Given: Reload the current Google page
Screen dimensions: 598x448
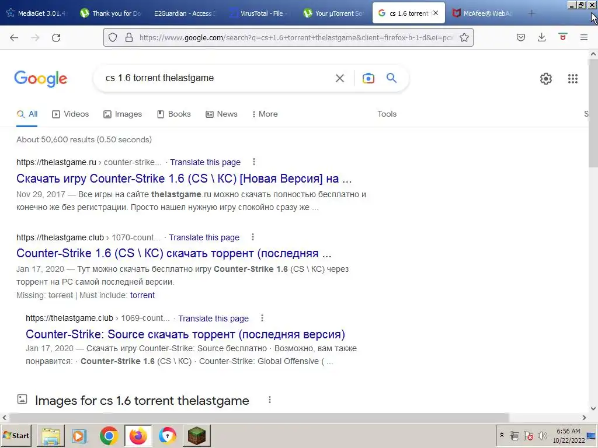Looking at the screenshot, I should (56, 37).
